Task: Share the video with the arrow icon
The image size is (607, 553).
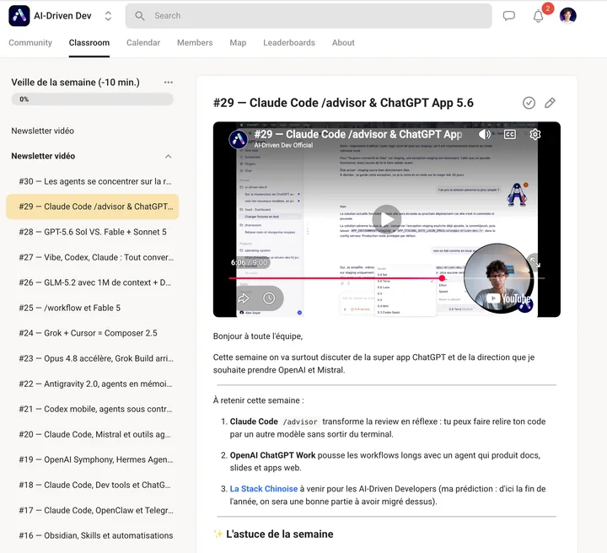Action: point(244,298)
